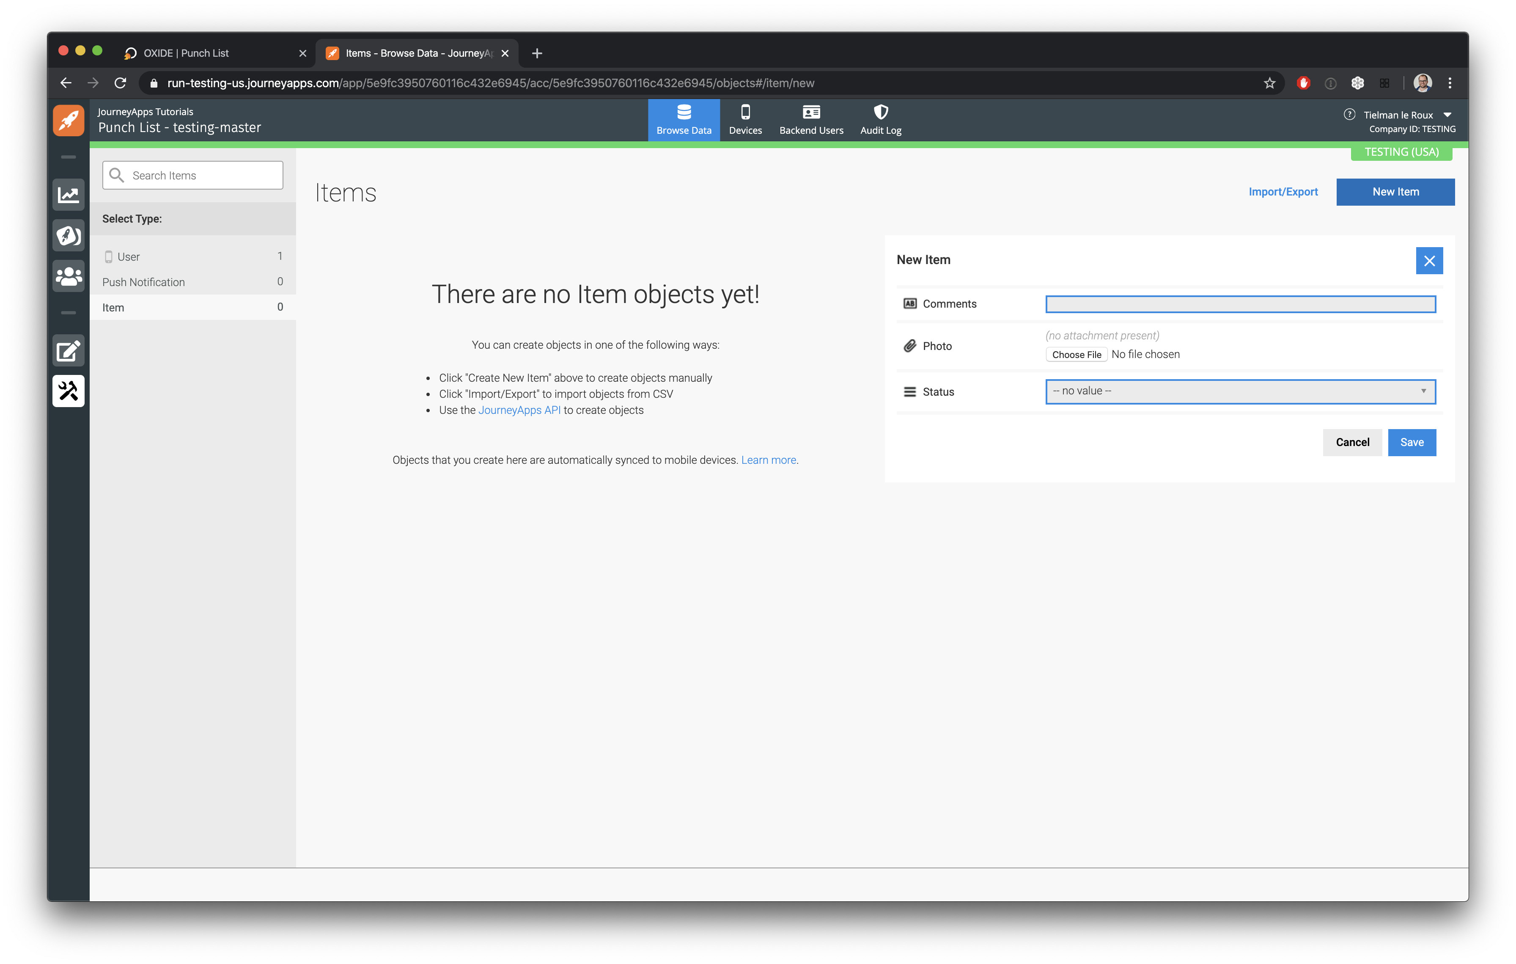The width and height of the screenshot is (1516, 964).
Task: Open the Status no value dropdown
Action: coord(1240,391)
